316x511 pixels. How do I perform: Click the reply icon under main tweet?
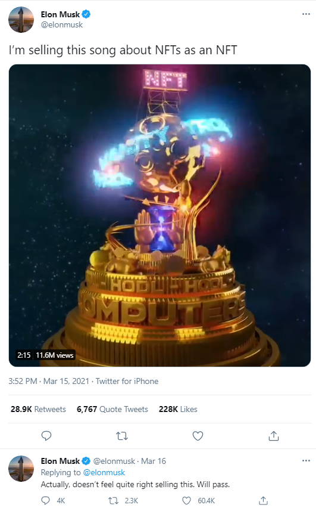tap(46, 436)
